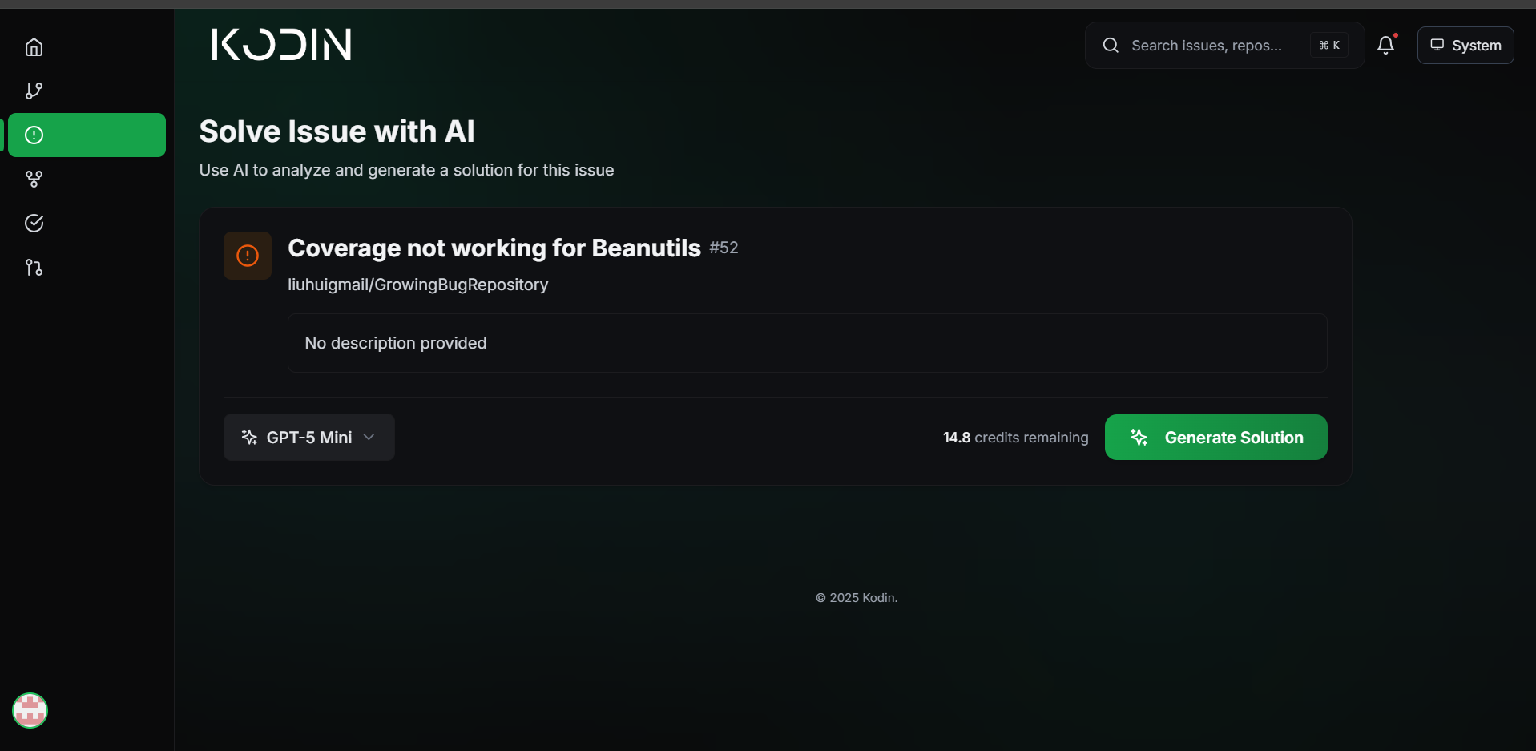Open the GPT-5 Mini model dropdown

309,437
